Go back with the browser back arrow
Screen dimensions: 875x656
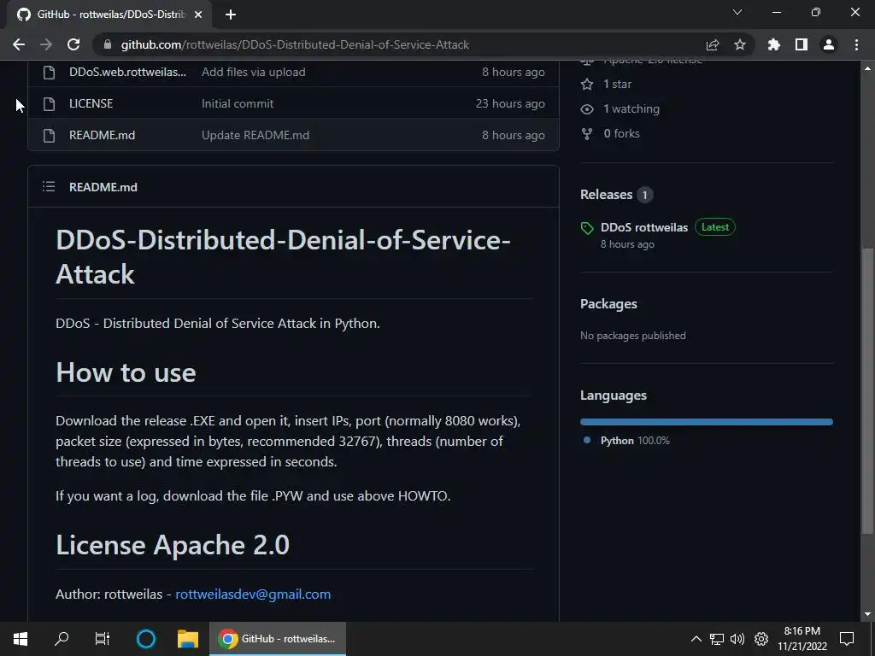pos(19,44)
